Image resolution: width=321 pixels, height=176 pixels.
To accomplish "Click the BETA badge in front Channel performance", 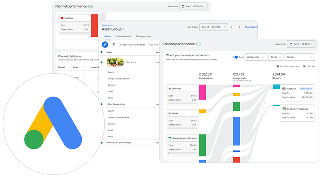I will pos(198,44).
